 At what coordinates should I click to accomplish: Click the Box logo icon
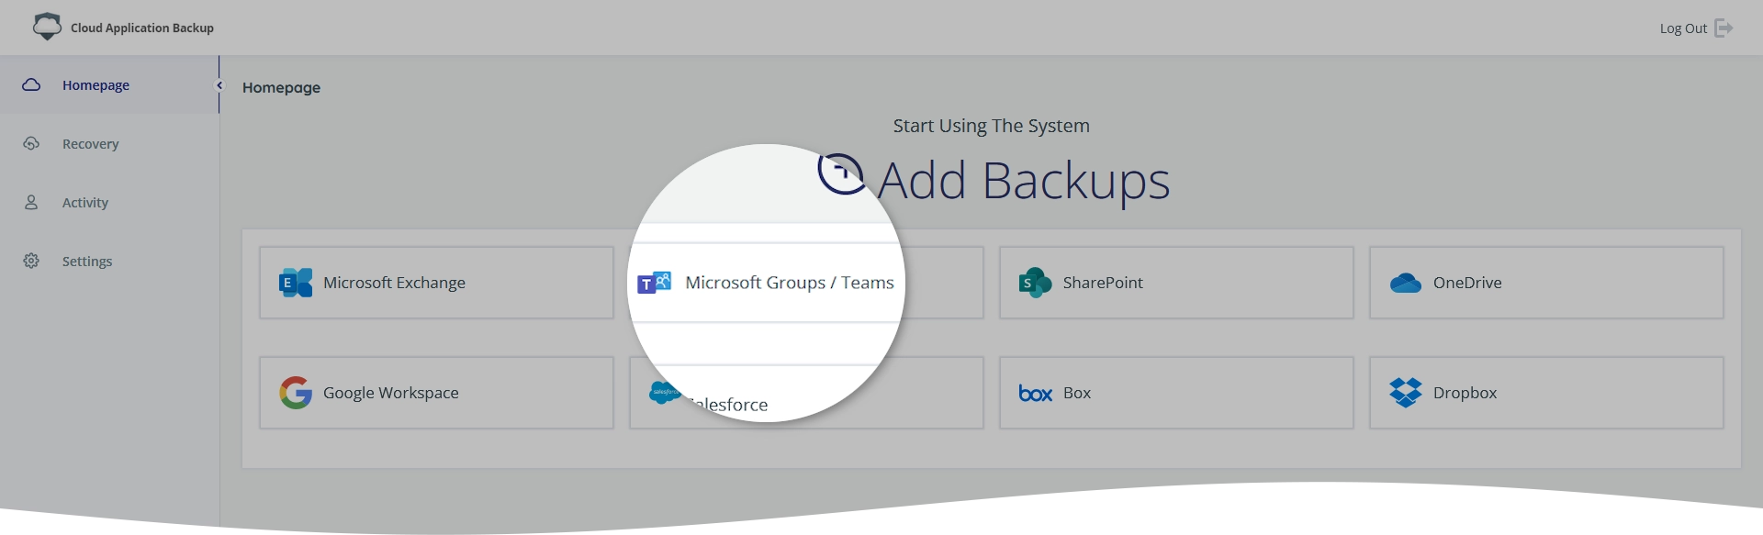1036,394
